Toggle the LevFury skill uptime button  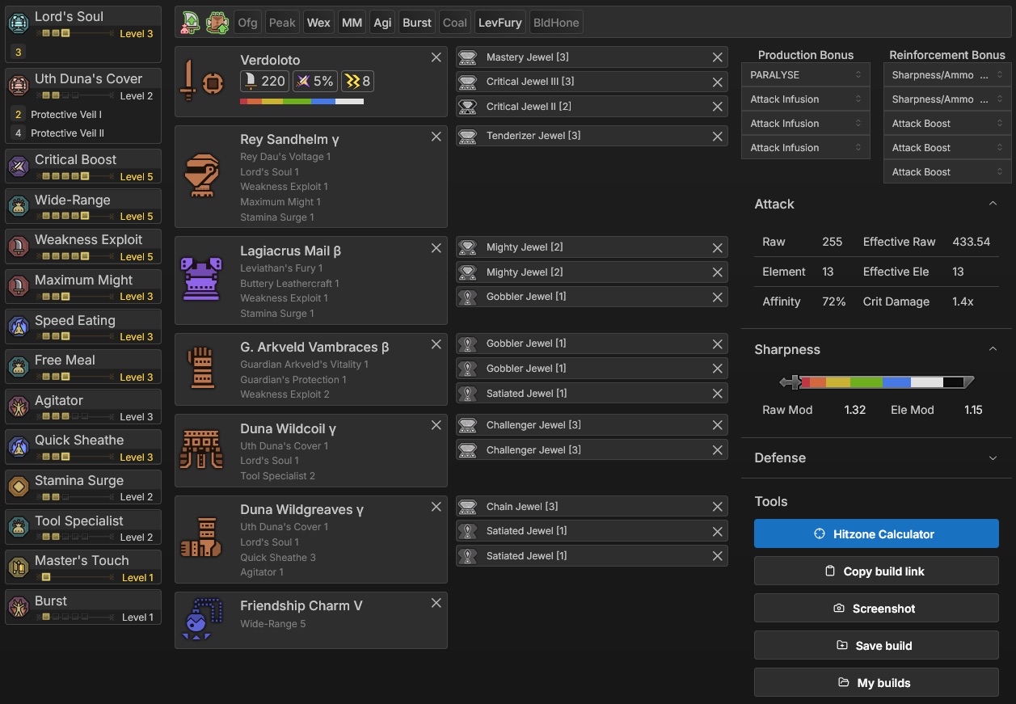tap(500, 23)
